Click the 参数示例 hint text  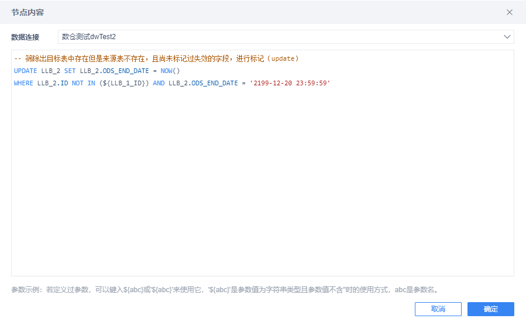[225, 290]
